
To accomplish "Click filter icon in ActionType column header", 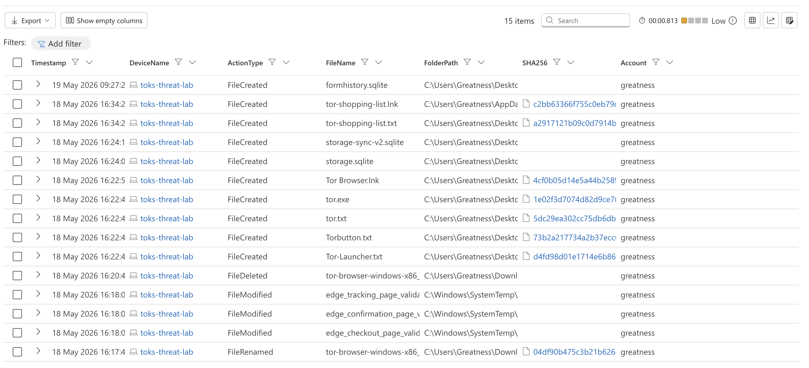I will [x=272, y=62].
